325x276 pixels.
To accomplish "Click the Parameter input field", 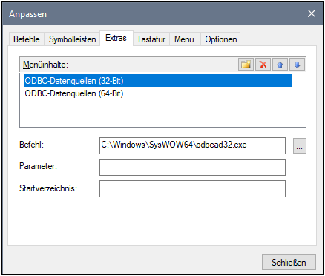I will tap(192, 168).
